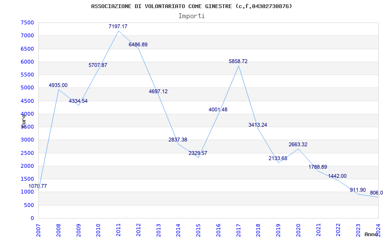The width and height of the screenshot is (383, 239).
Task: Select data label 4001.48
Action: pos(218,110)
